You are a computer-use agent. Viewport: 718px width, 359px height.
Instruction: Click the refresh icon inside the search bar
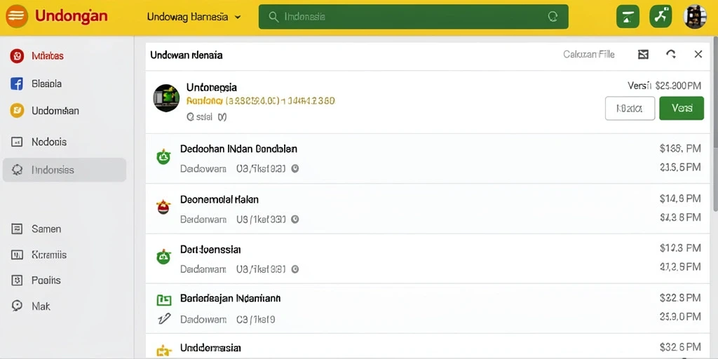[553, 17]
